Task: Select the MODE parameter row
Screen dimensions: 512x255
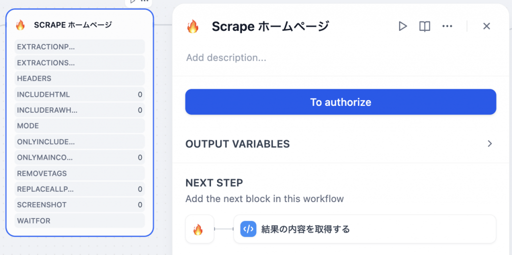Action: [79, 126]
